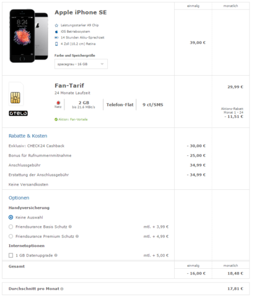Click the star icon beside Leistungsstarker A9 Chip

pos(56,25)
